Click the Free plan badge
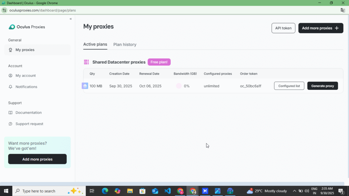The height and width of the screenshot is (196, 349). pyautogui.click(x=159, y=62)
